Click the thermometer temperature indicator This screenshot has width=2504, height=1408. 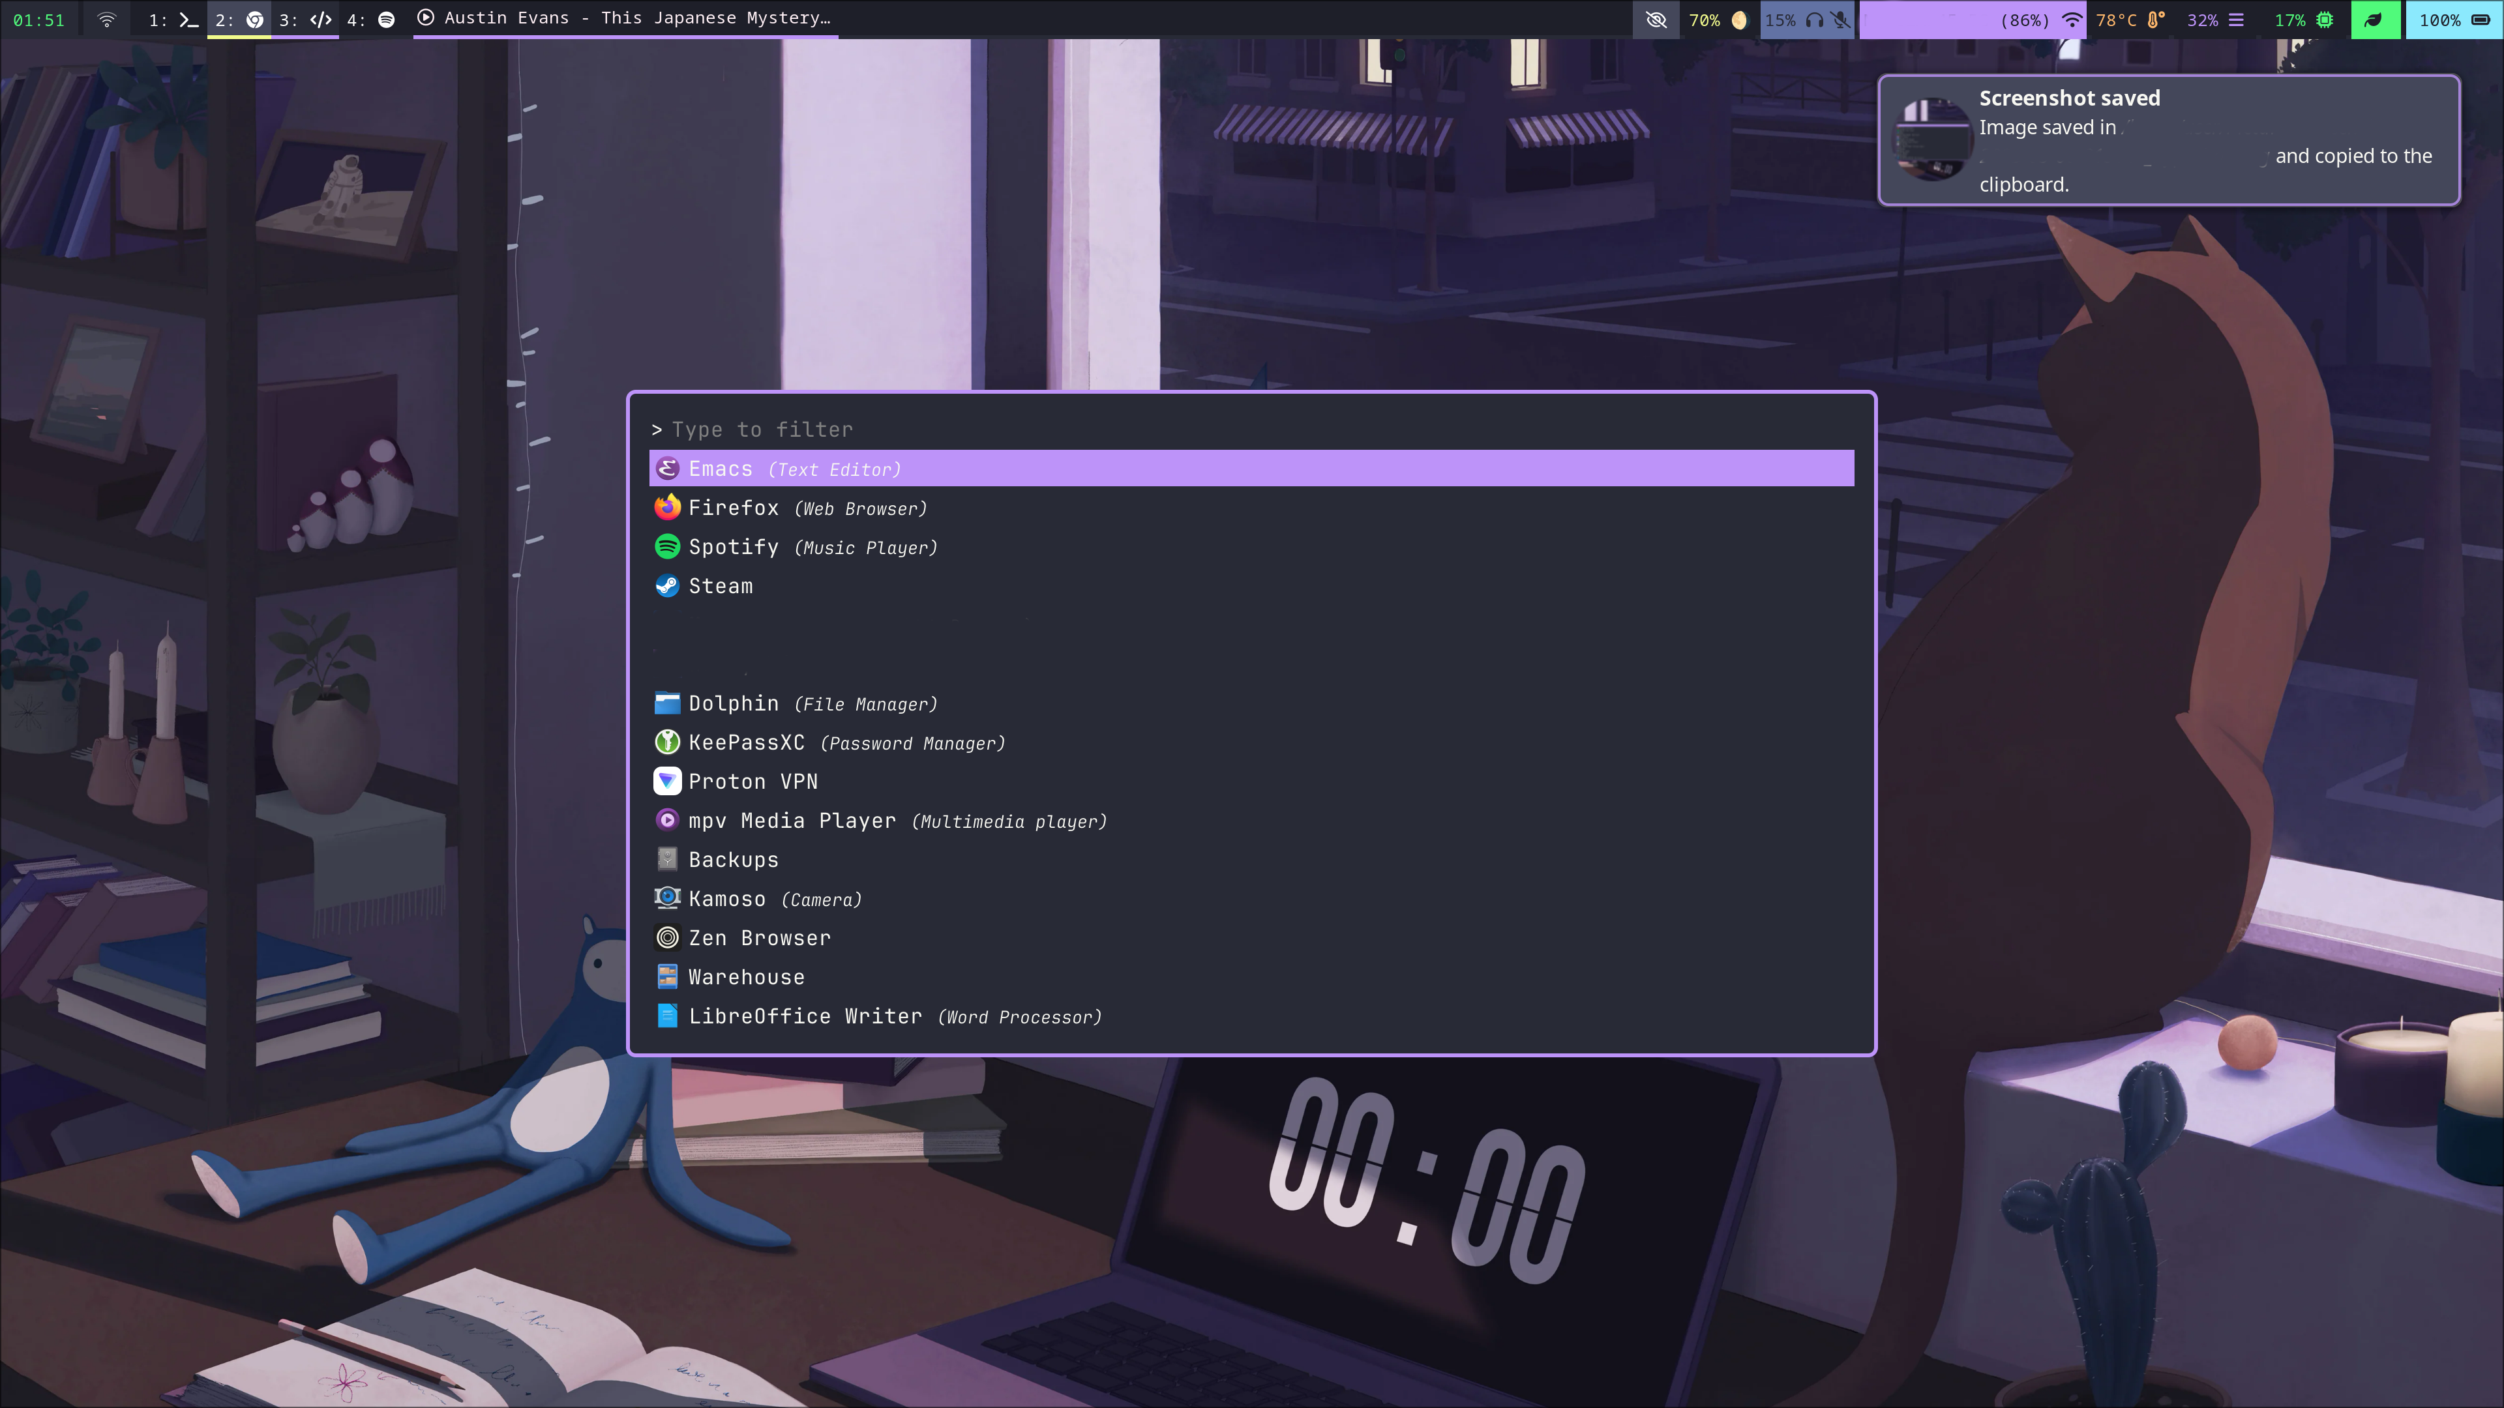(x=2155, y=20)
